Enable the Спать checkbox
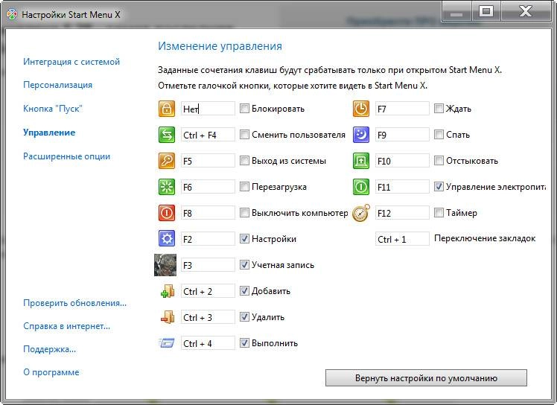 click(439, 135)
